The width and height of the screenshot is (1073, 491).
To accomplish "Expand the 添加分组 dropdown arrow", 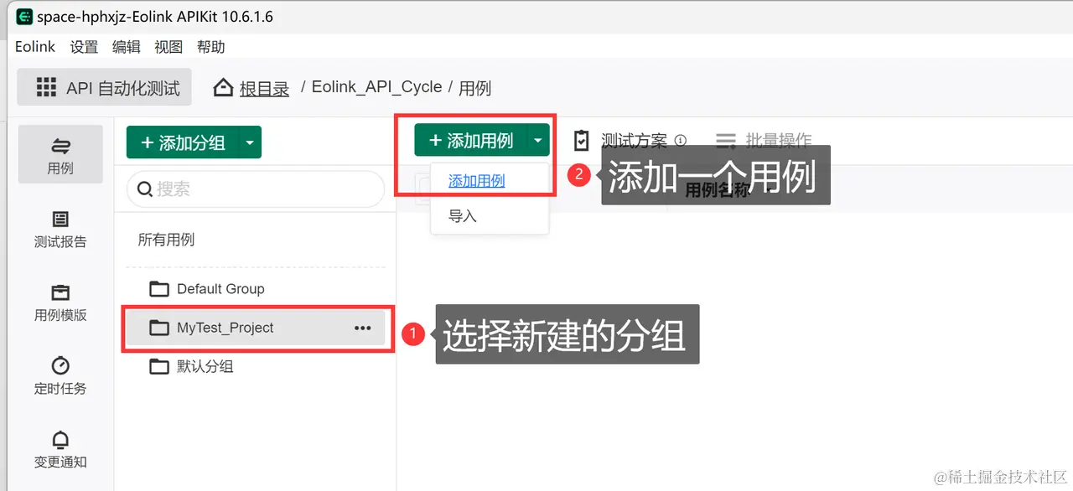I will (250, 142).
